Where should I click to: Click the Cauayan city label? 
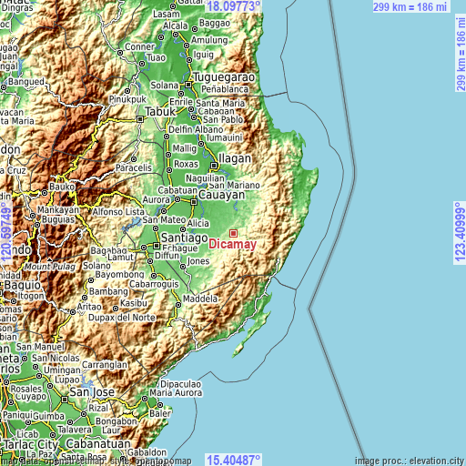tap(221, 195)
